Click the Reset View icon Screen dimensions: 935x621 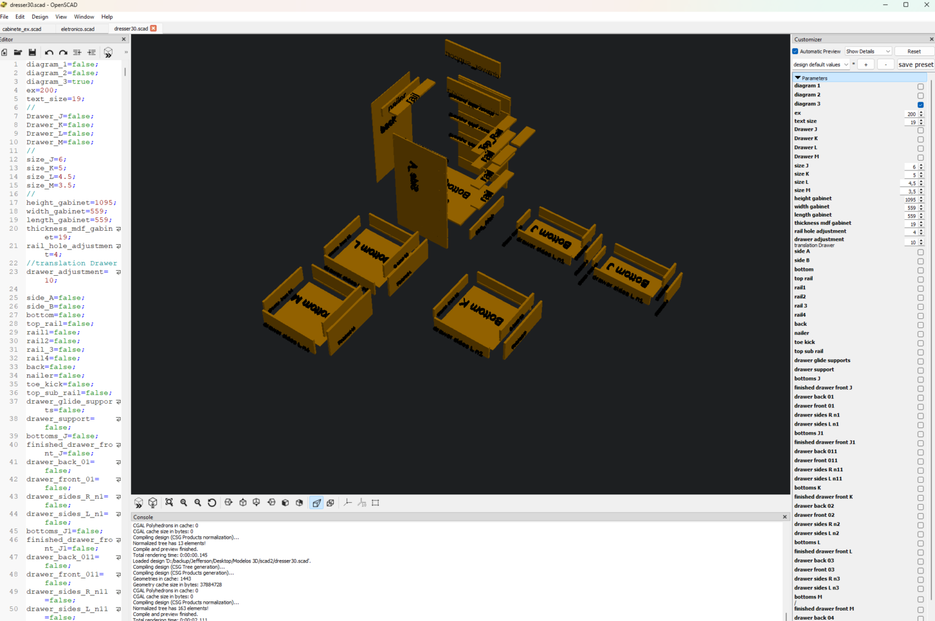click(x=212, y=503)
